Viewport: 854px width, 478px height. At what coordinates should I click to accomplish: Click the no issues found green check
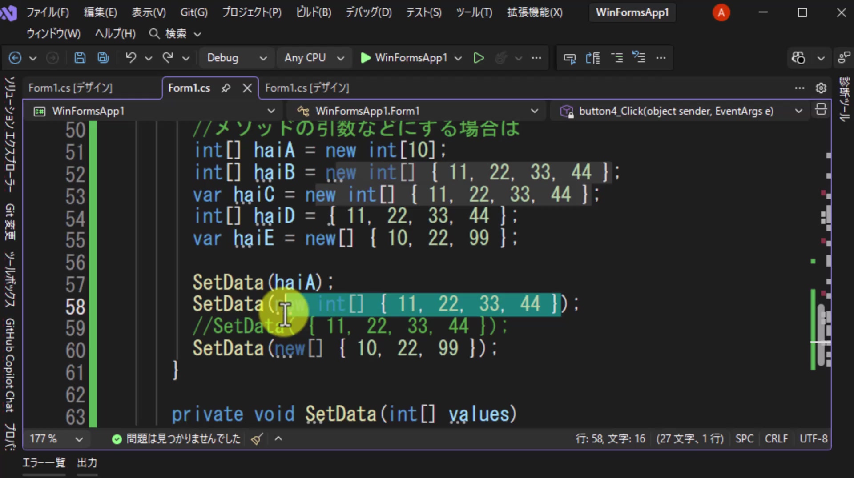117,439
